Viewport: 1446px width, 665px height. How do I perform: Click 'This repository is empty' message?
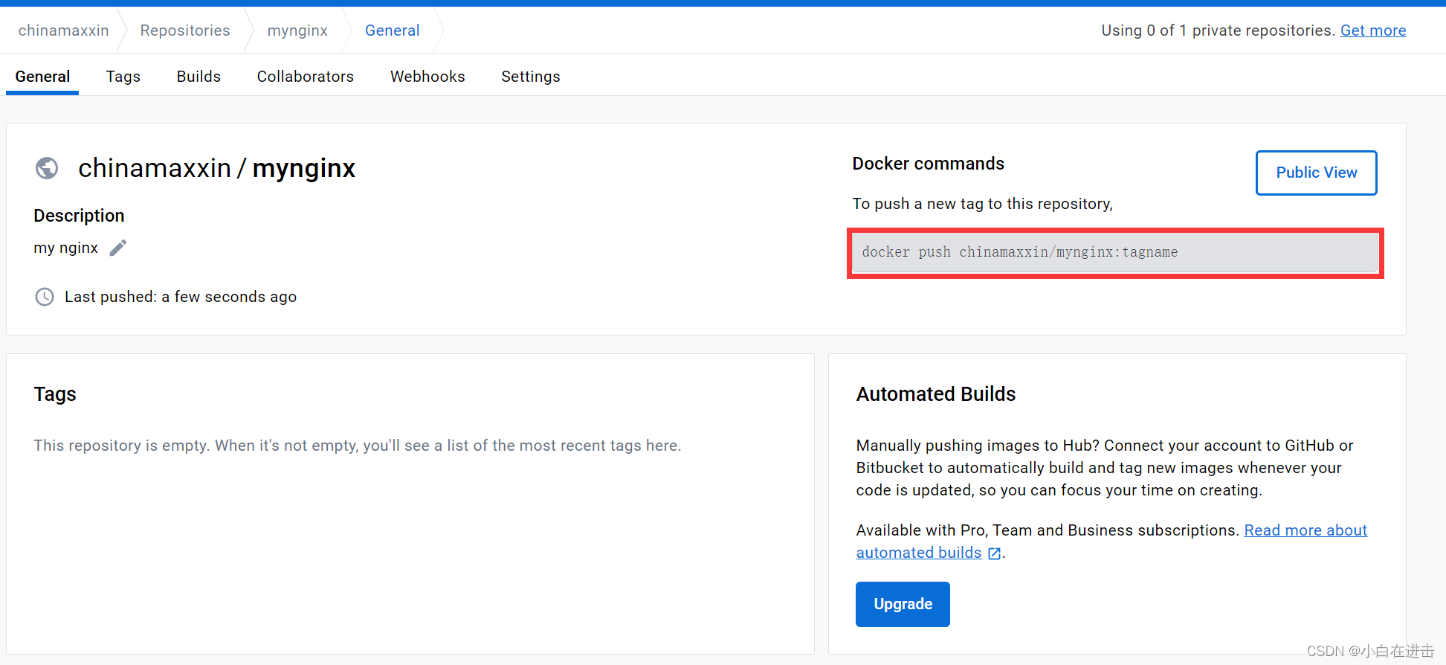click(358, 446)
